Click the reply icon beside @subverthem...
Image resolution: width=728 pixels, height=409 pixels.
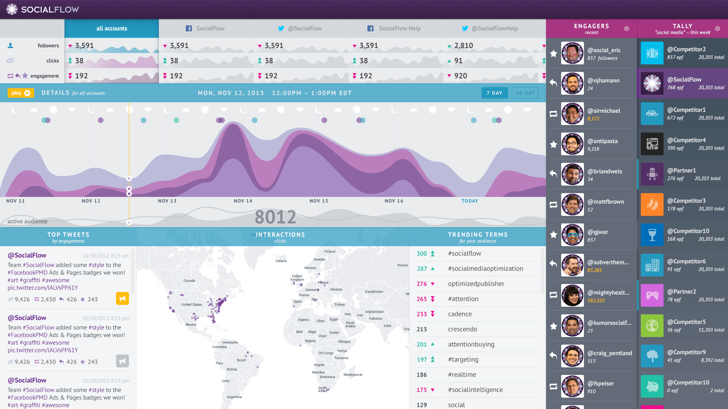pyautogui.click(x=554, y=265)
